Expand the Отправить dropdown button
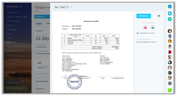177x96 pixels. point(144,16)
